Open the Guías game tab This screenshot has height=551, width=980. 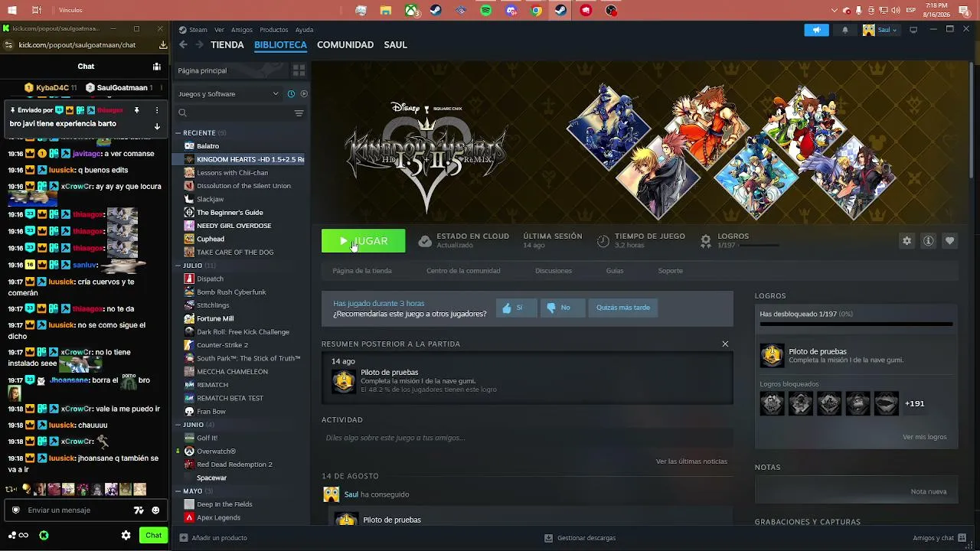click(x=615, y=270)
